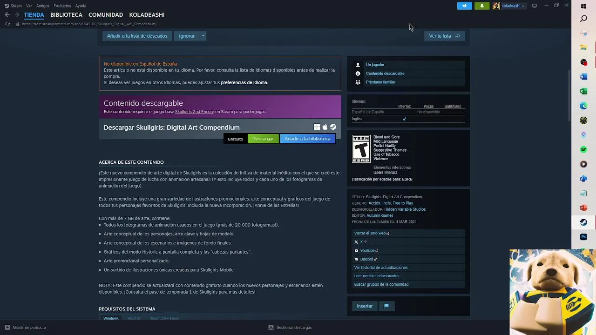Open the preferencias de idioma link
The image size is (596, 335).
tap(244, 83)
